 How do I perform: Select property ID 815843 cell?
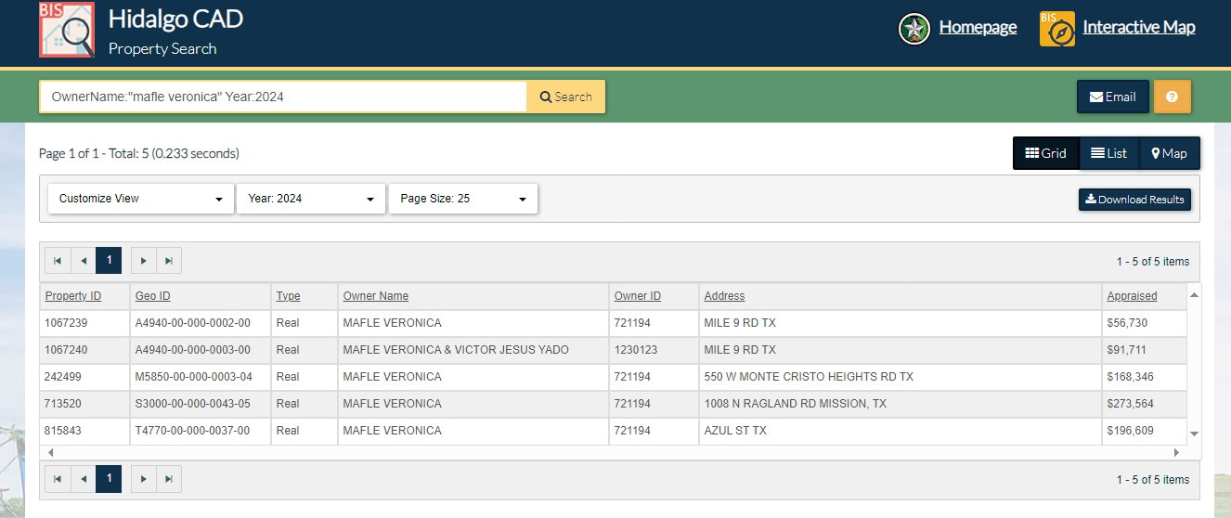[84, 431]
